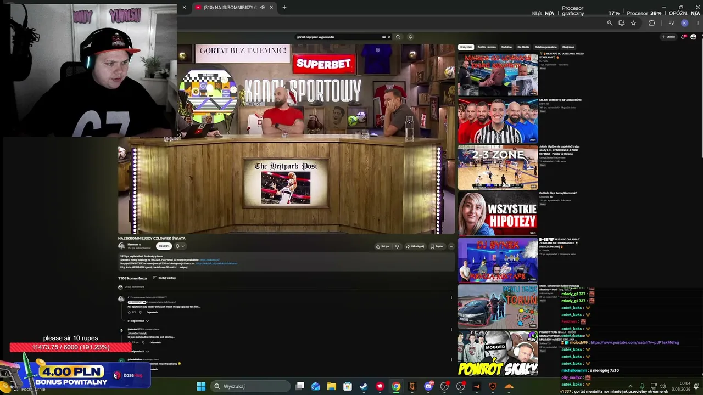Image resolution: width=703 pixels, height=395 pixels.
Task: Open the Chrome extensions puzzle icon
Action: [652, 23]
